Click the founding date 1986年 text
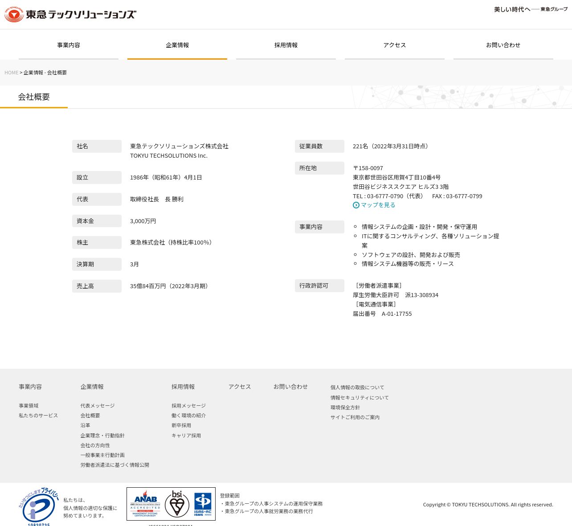The image size is (572, 526). tap(166, 178)
